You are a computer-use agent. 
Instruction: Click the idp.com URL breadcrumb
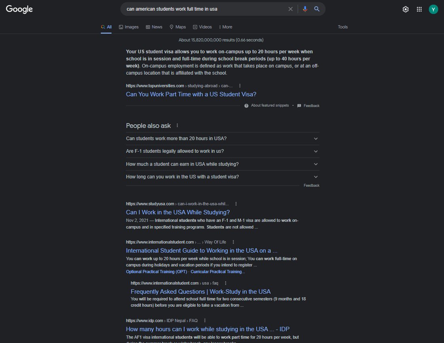coord(162,321)
